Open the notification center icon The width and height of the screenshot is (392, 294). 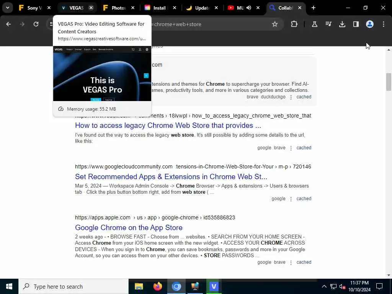(379, 286)
